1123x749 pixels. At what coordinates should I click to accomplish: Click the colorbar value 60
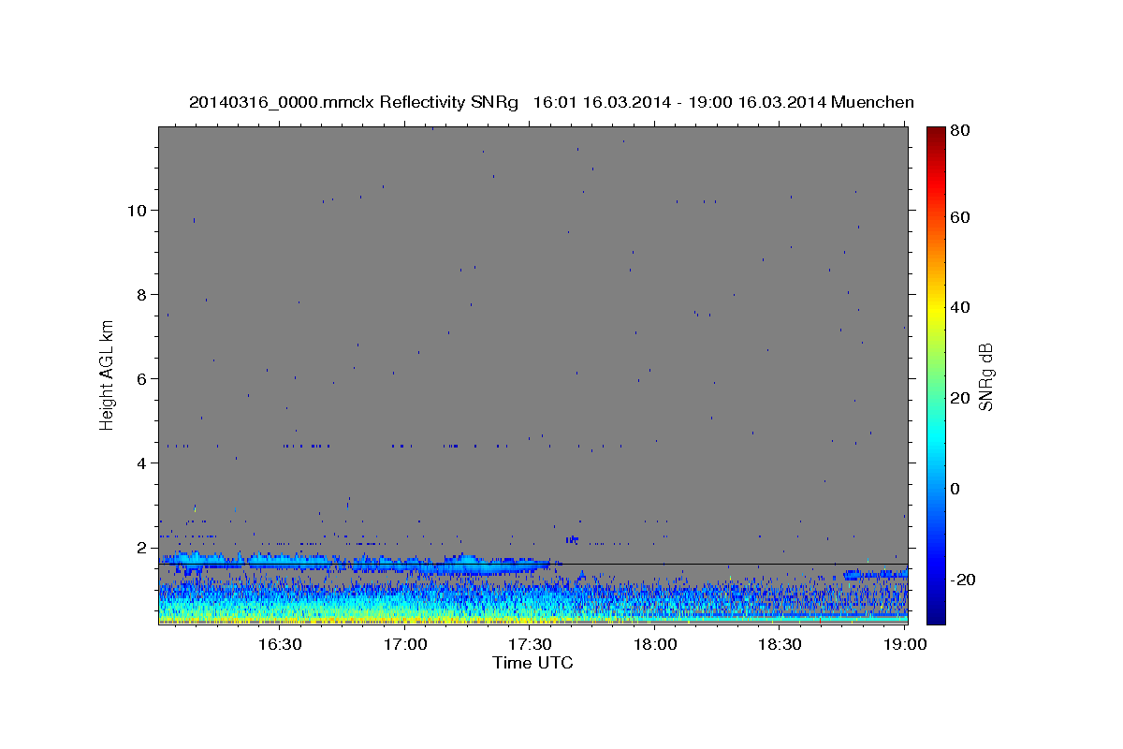pos(958,217)
